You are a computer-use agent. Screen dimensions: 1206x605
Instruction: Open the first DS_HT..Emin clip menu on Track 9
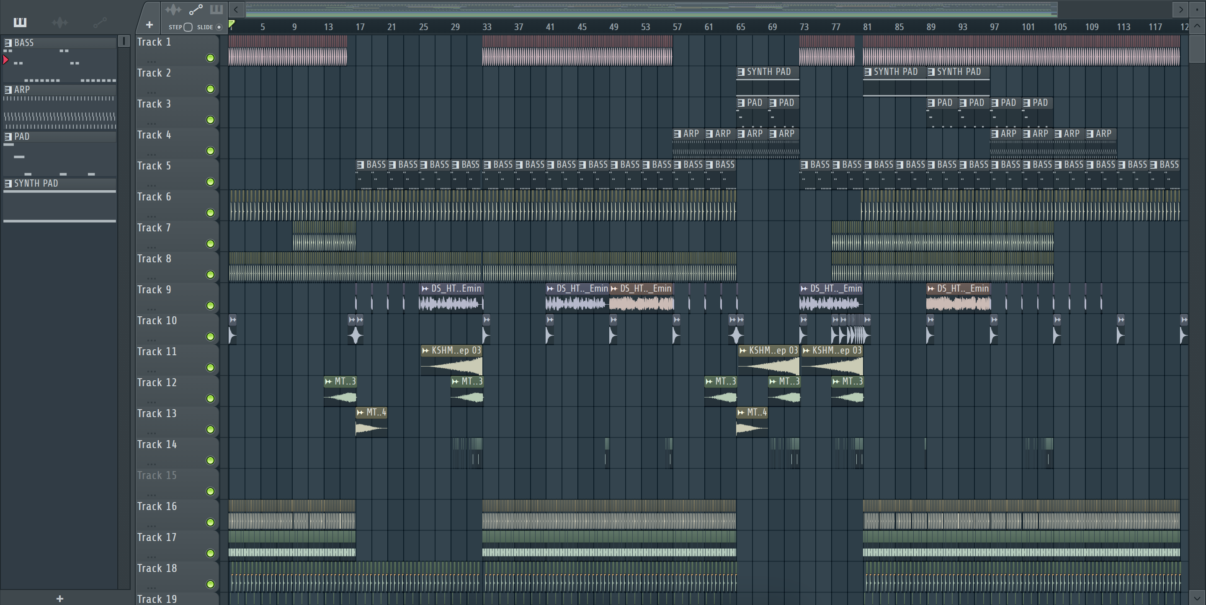pyautogui.click(x=425, y=289)
